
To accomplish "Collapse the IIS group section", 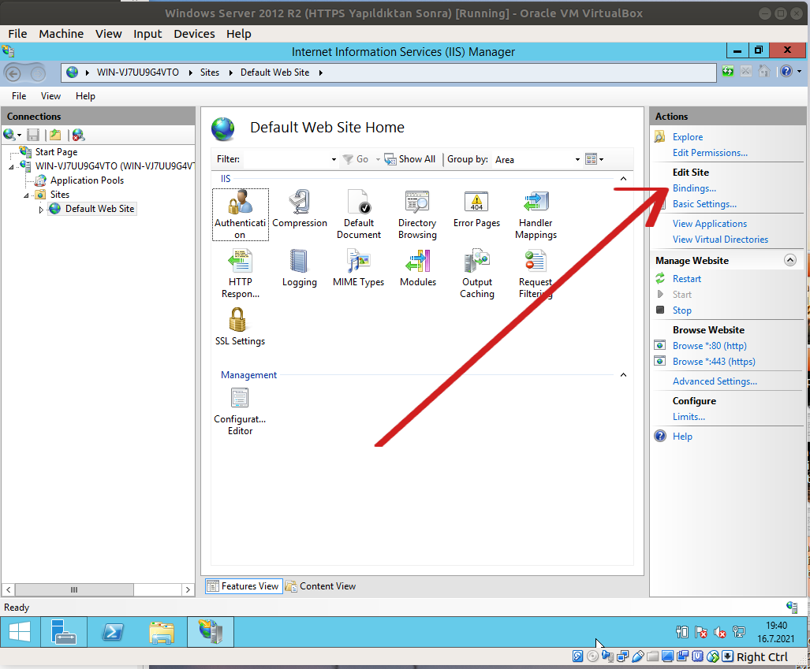I will tap(624, 179).
